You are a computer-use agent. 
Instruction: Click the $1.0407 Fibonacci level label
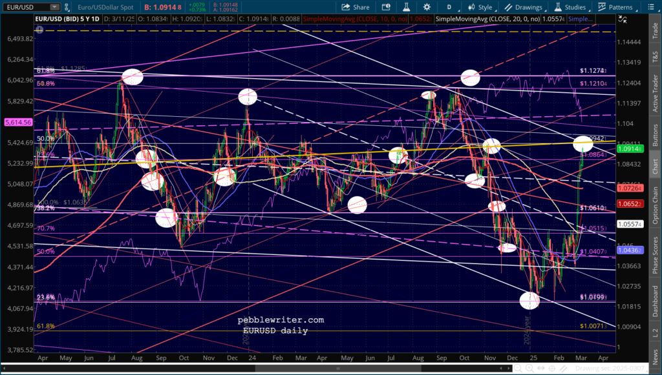pos(593,252)
